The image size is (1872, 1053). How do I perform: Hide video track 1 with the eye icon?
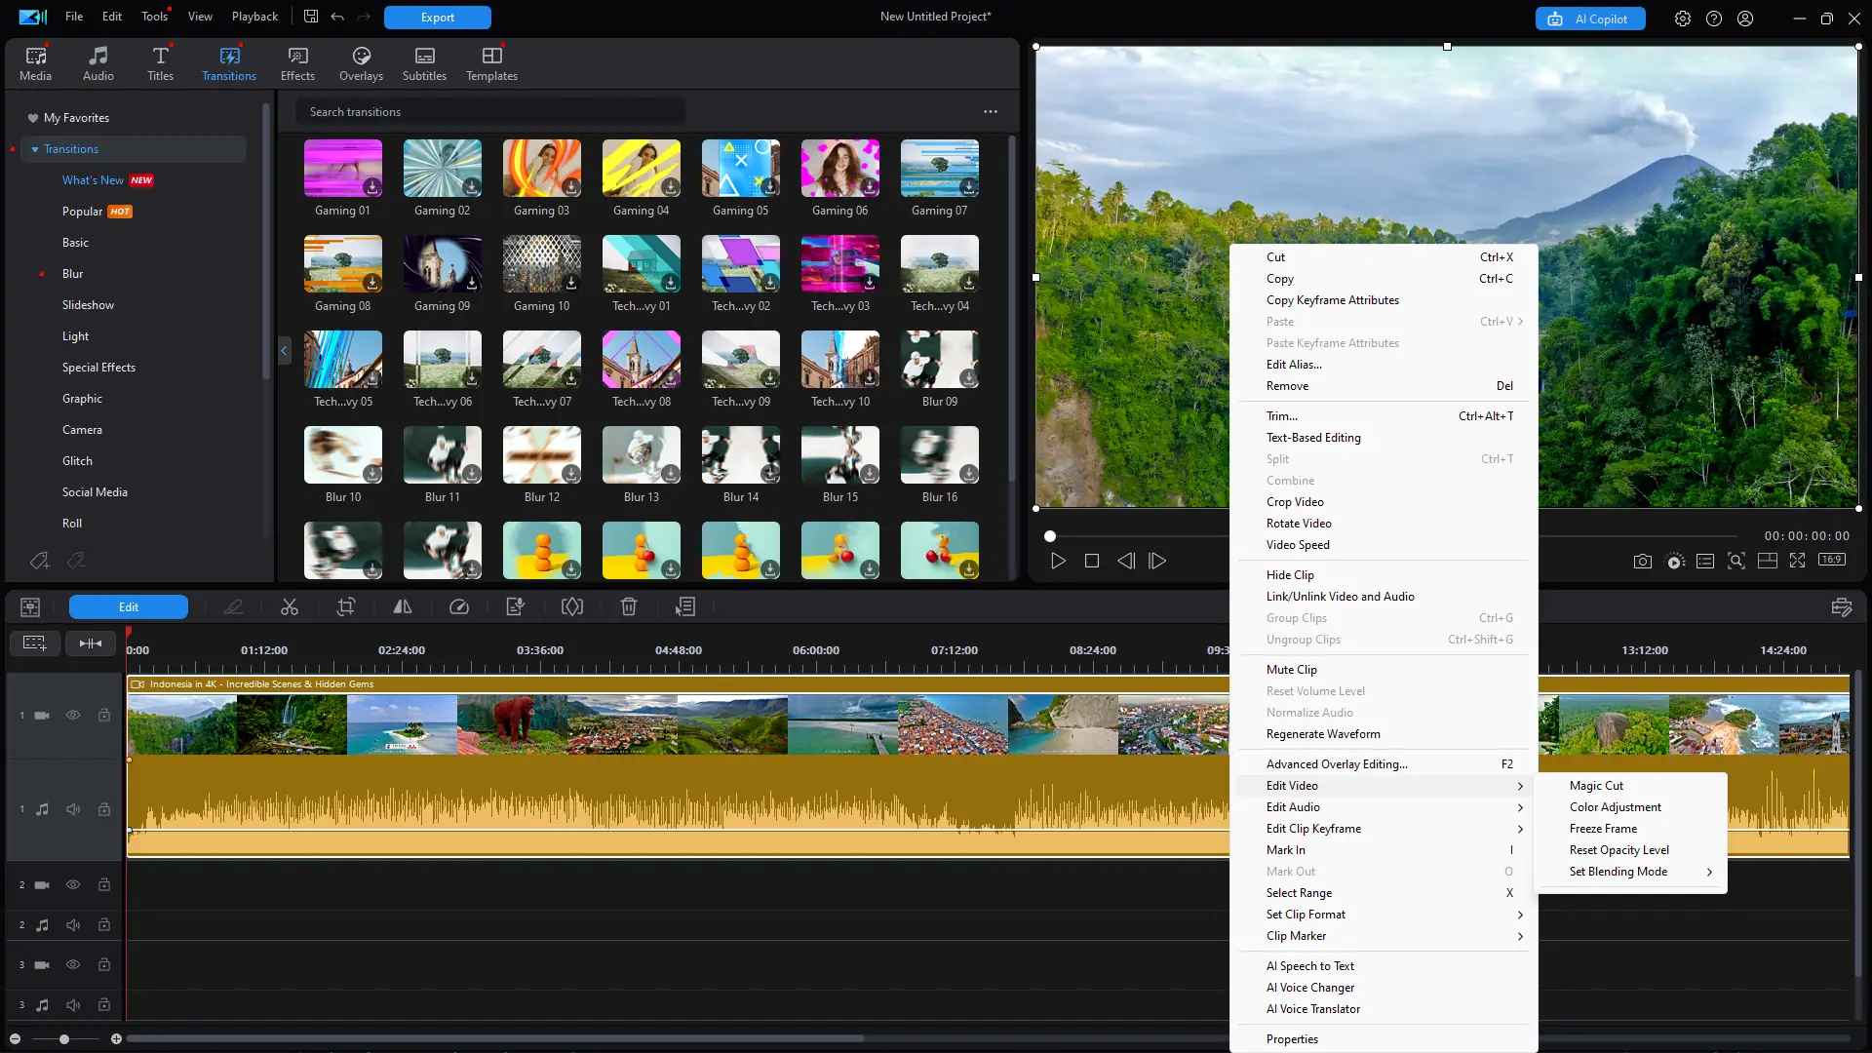pos(73,715)
